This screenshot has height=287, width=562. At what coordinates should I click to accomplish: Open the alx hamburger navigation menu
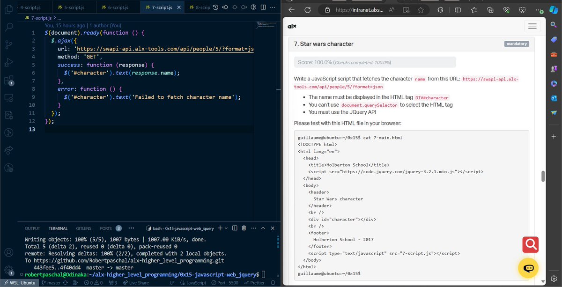532,27
